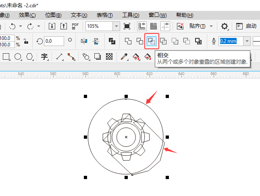Click the Import icon
This screenshot has width=260, height=196.
[x=52, y=26]
